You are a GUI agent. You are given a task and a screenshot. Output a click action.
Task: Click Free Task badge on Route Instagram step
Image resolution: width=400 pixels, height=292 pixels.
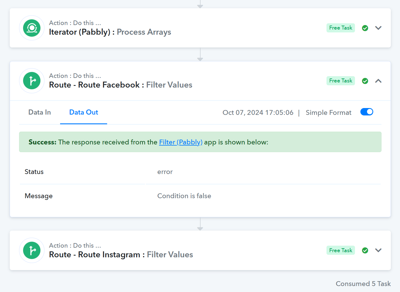341,250
